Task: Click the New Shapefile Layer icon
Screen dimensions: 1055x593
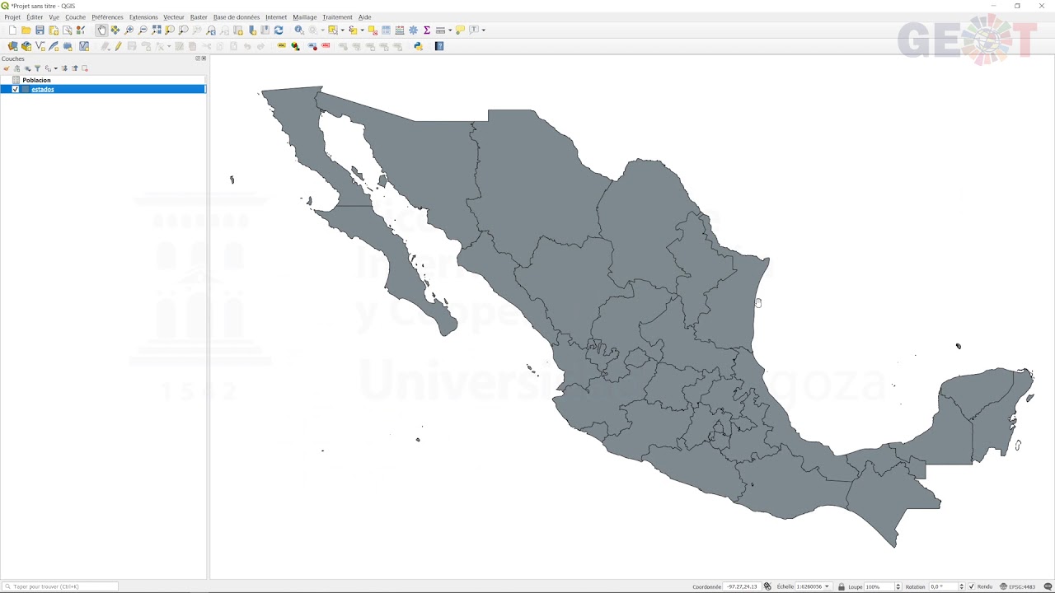Action: [x=40, y=46]
